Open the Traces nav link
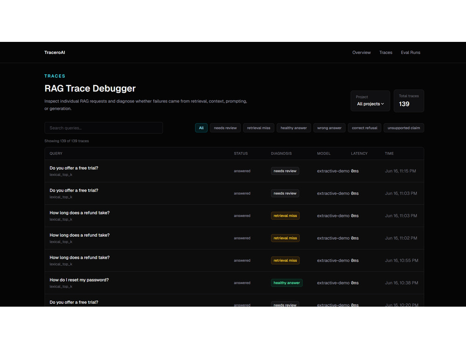The image size is (466, 349). click(385, 53)
